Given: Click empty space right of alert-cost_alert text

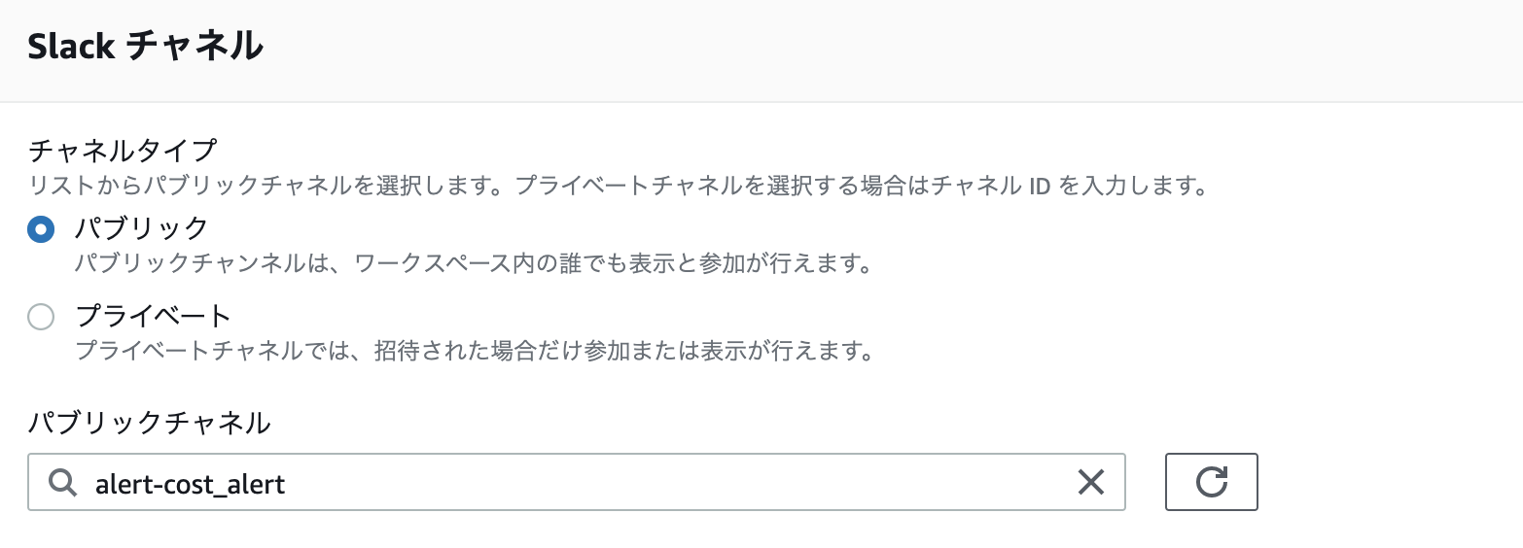Looking at the screenshot, I should click(681, 482).
